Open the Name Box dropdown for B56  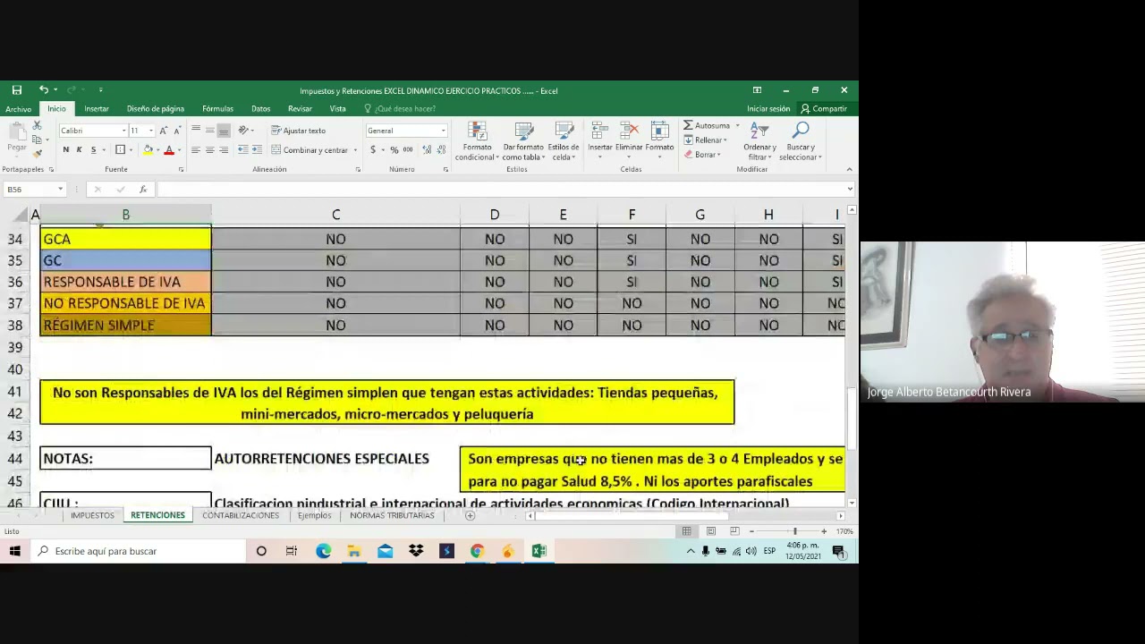[x=60, y=190]
